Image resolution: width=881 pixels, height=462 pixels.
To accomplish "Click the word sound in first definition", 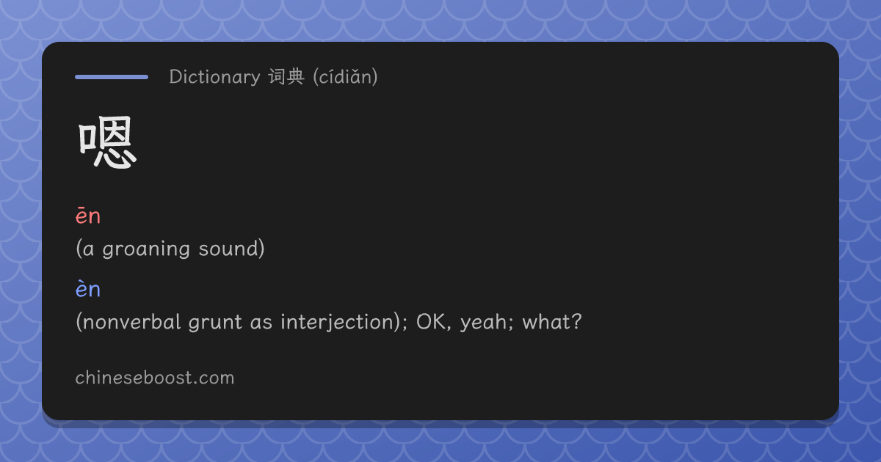I will coord(228,249).
